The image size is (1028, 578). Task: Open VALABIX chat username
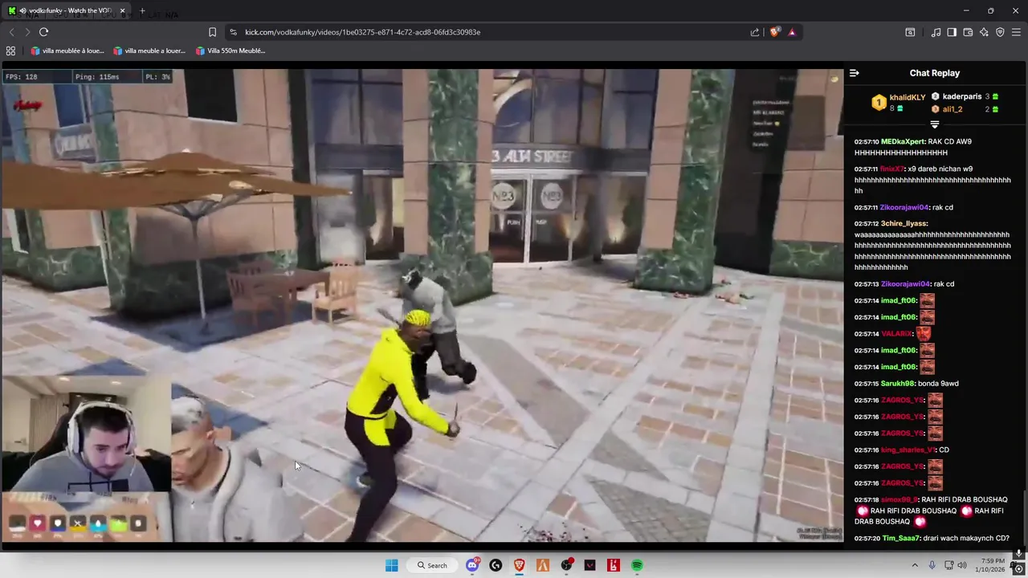(897, 334)
